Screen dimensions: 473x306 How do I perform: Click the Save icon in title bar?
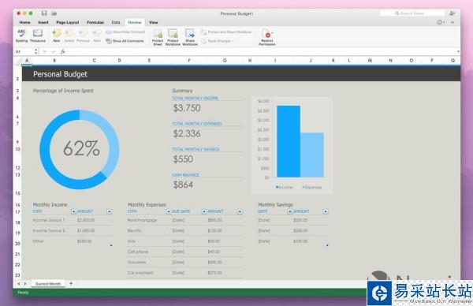pos(44,13)
